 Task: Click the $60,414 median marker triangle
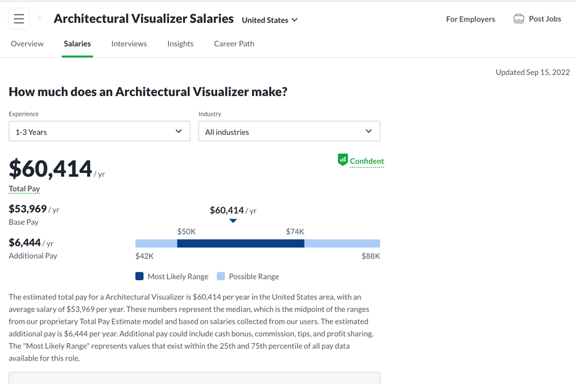coord(233,221)
